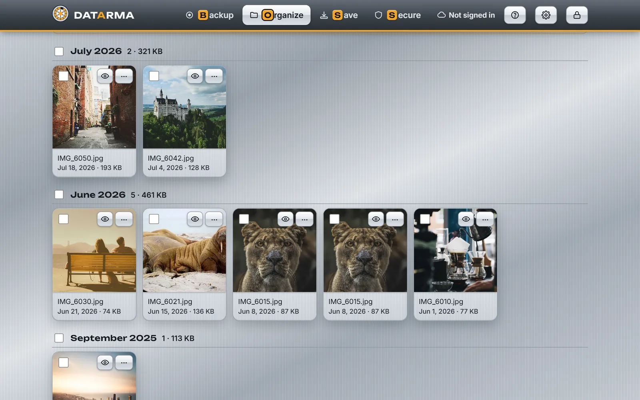The image size is (640, 400).
Task: Click the eye icon on IMG_6021.jpg
Action: [x=195, y=219]
